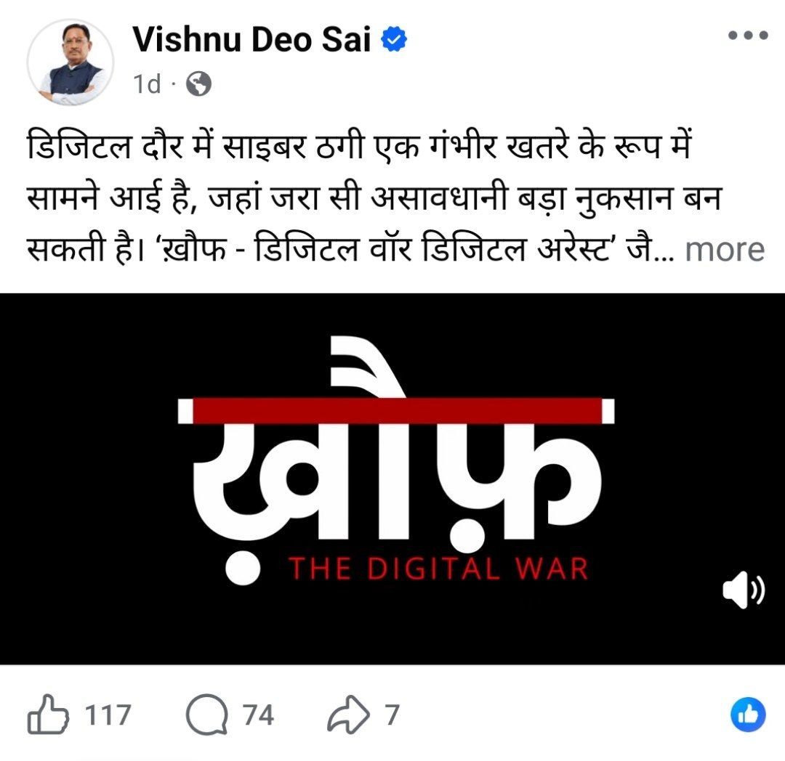Unmute the video with the speaker icon
785x761 pixels.
tap(744, 590)
